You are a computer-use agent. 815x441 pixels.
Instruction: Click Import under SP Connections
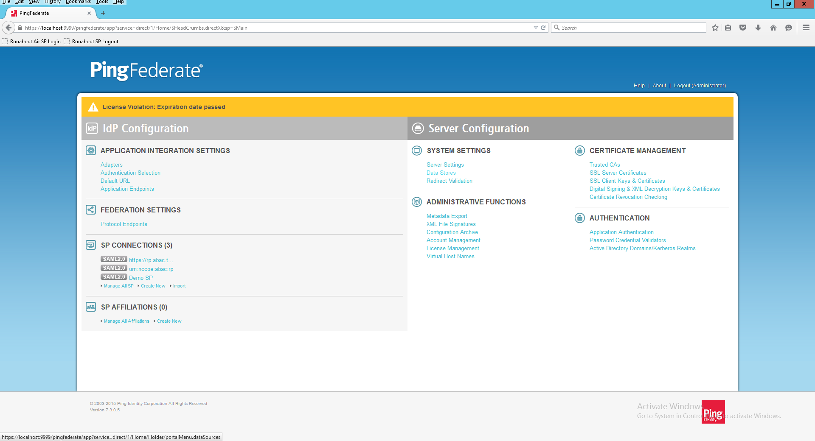179,286
